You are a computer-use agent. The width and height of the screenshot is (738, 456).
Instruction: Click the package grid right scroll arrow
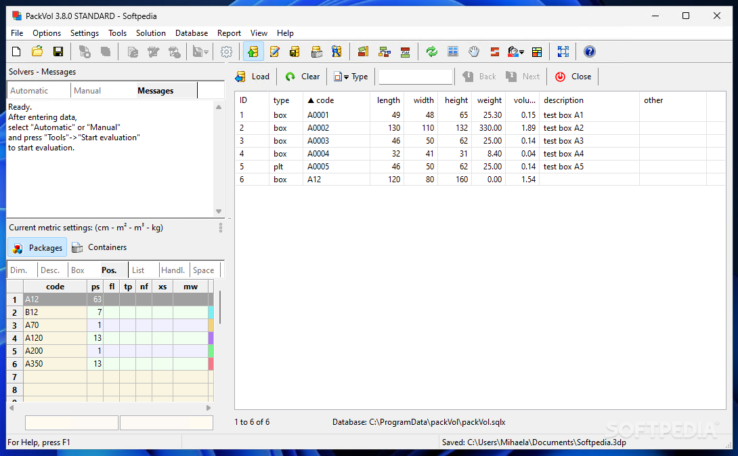(209, 408)
